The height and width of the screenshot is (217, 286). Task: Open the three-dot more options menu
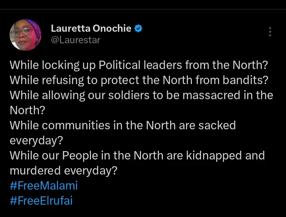tap(270, 32)
